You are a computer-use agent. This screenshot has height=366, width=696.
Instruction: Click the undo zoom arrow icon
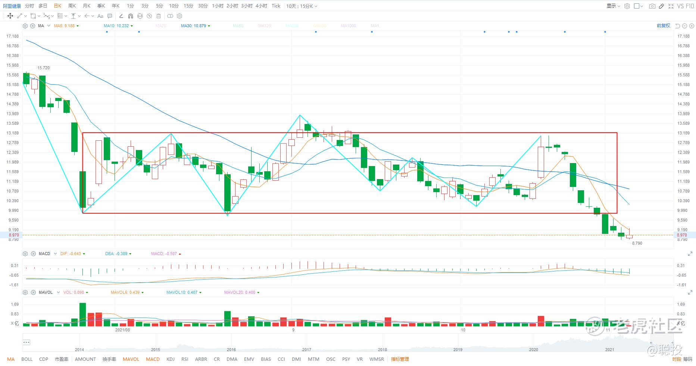678,26
